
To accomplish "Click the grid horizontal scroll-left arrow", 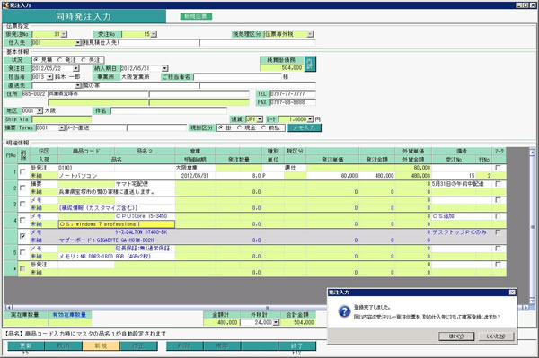I will pyautogui.click(x=9, y=307).
